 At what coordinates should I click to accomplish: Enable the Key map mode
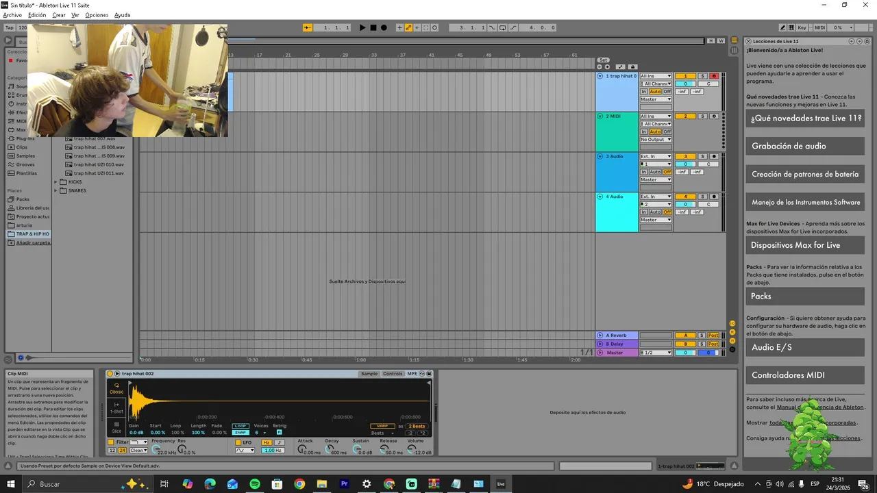click(802, 27)
